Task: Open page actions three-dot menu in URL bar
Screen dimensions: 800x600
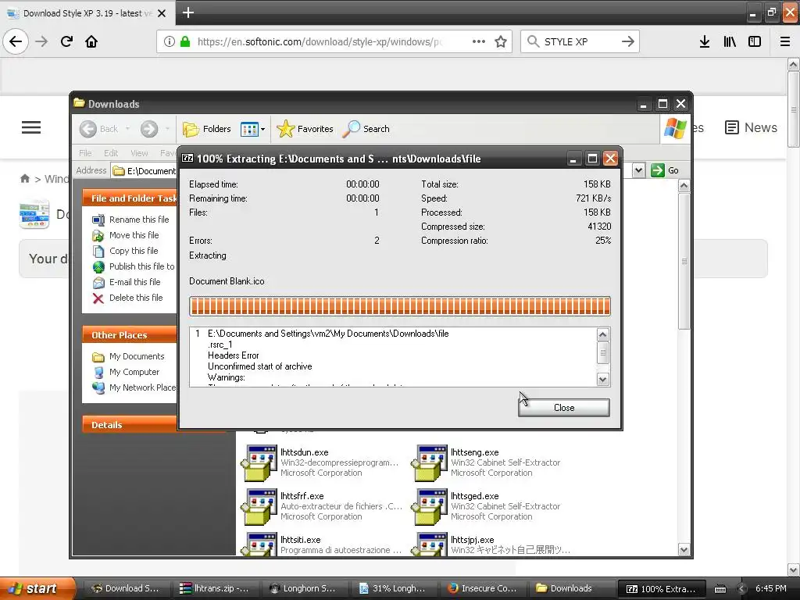Action: click(x=479, y=41)
